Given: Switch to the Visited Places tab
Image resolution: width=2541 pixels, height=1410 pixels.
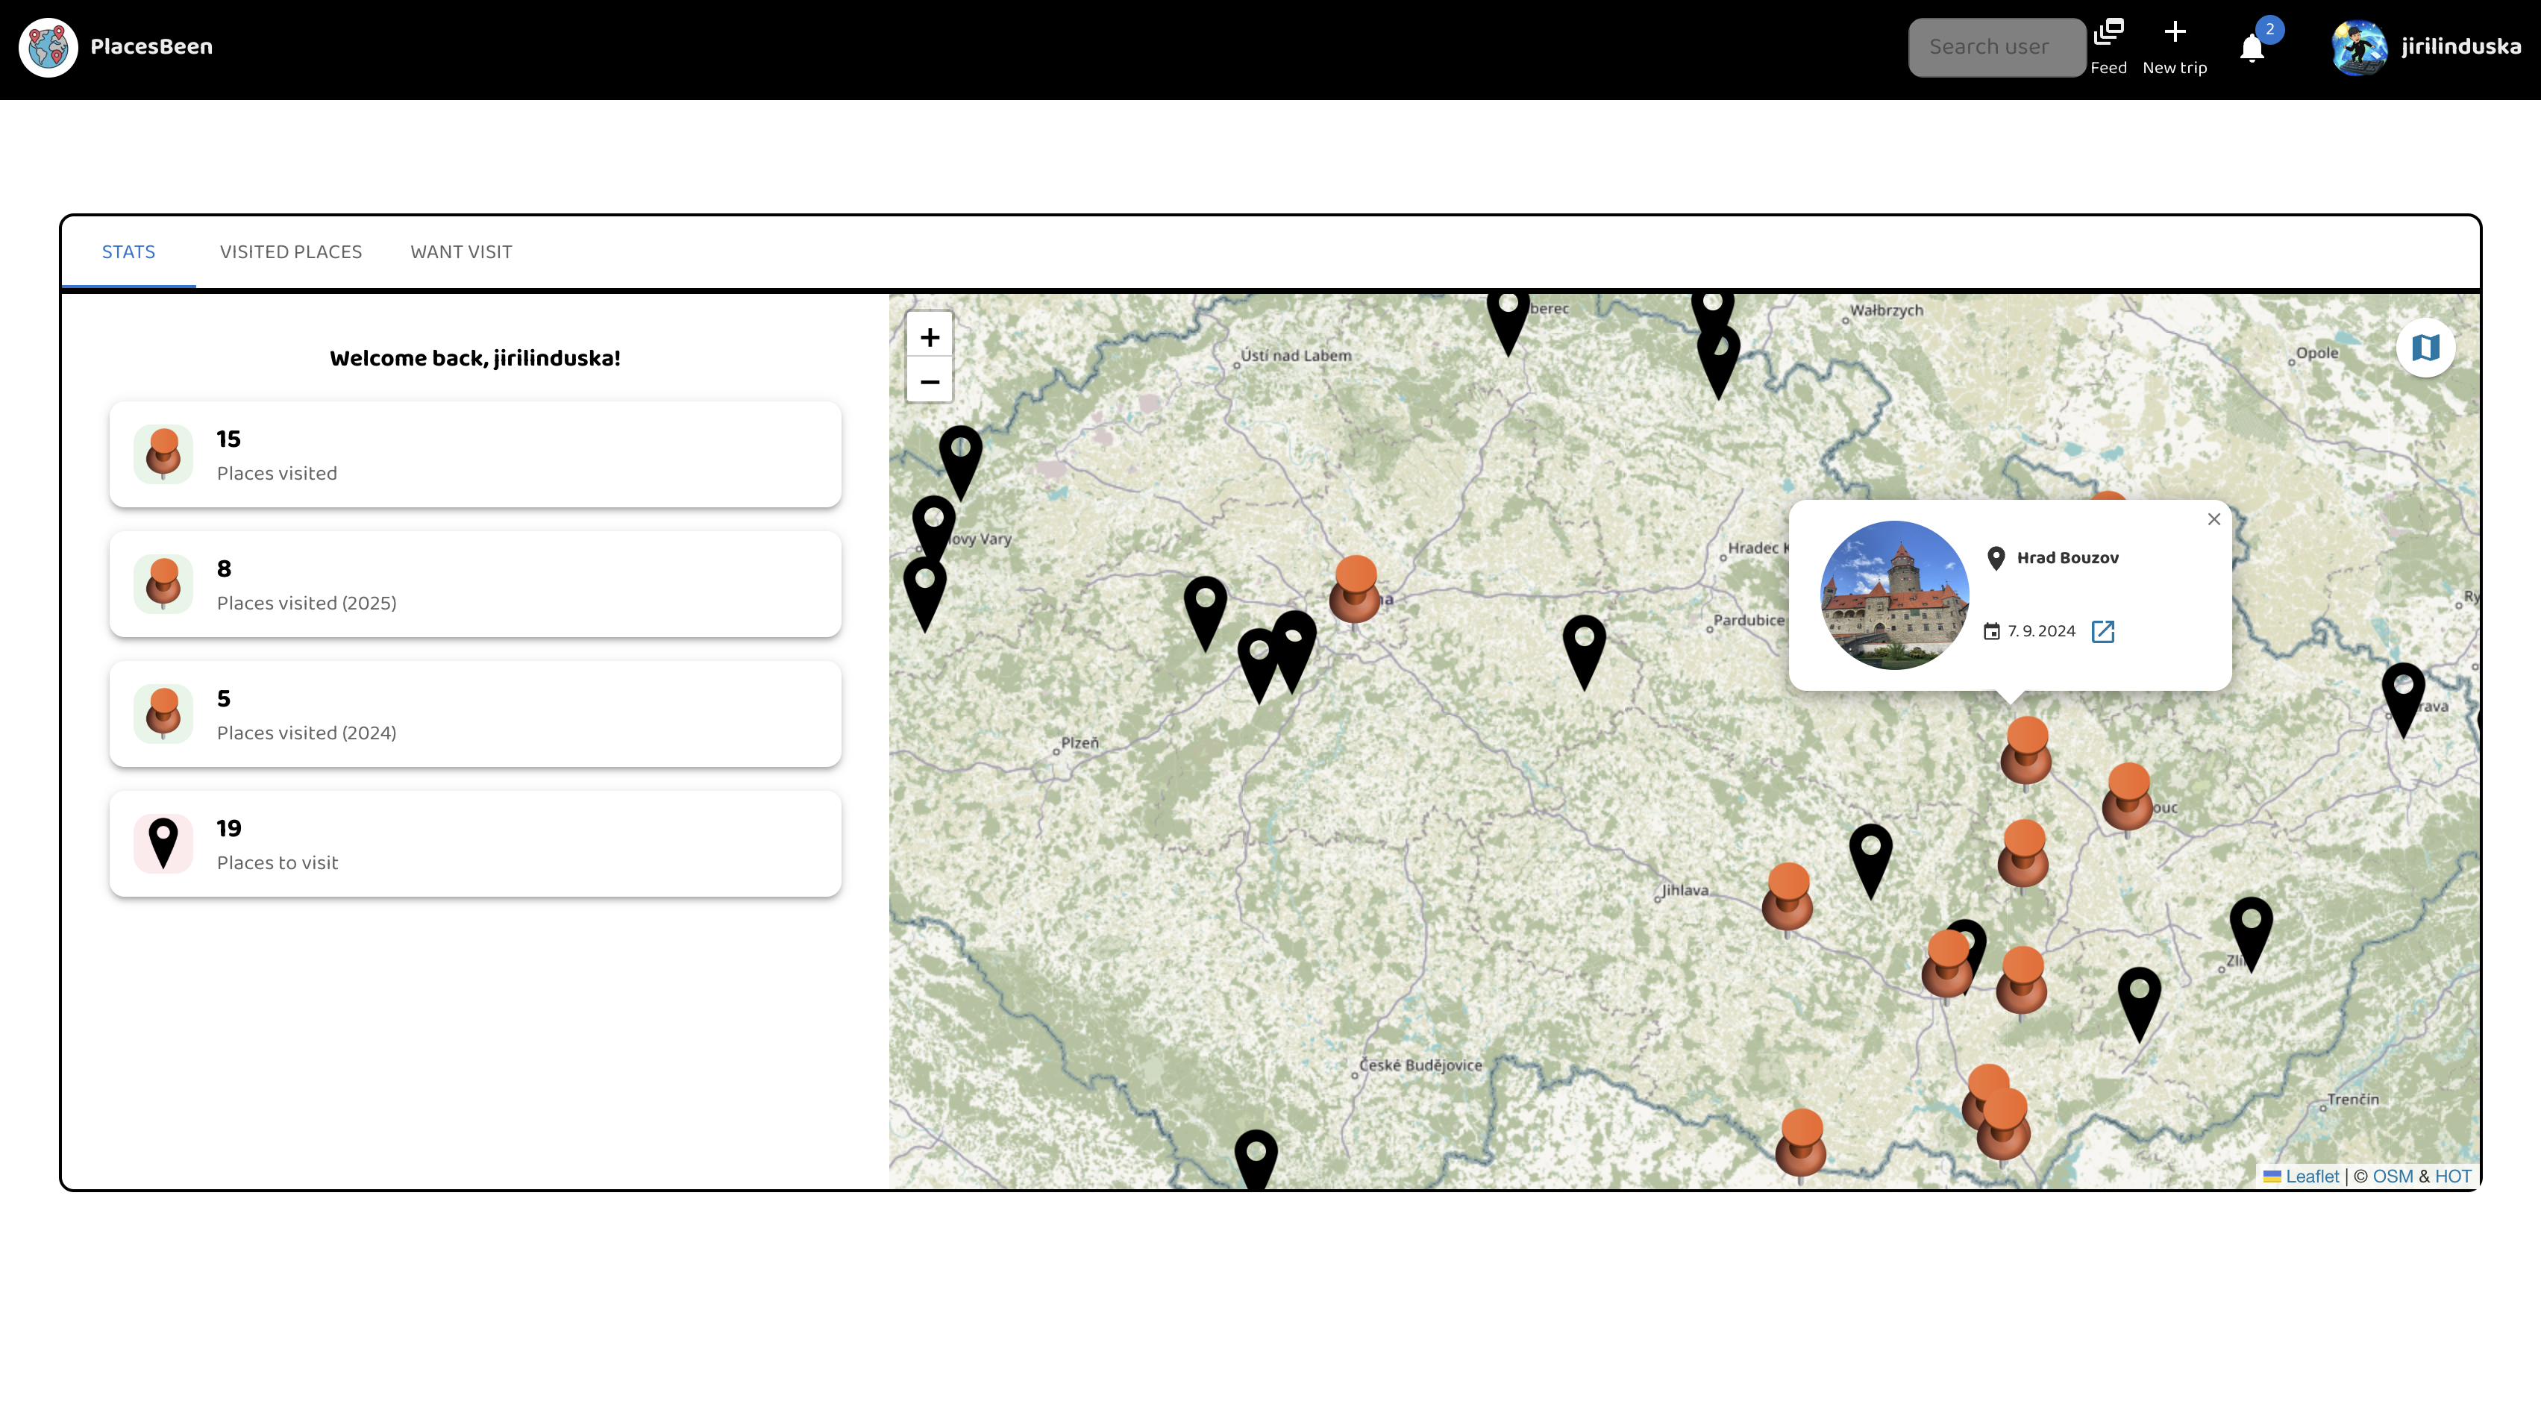Looking at the screenshot, I should pyautogui.click(x=290, y=251).
